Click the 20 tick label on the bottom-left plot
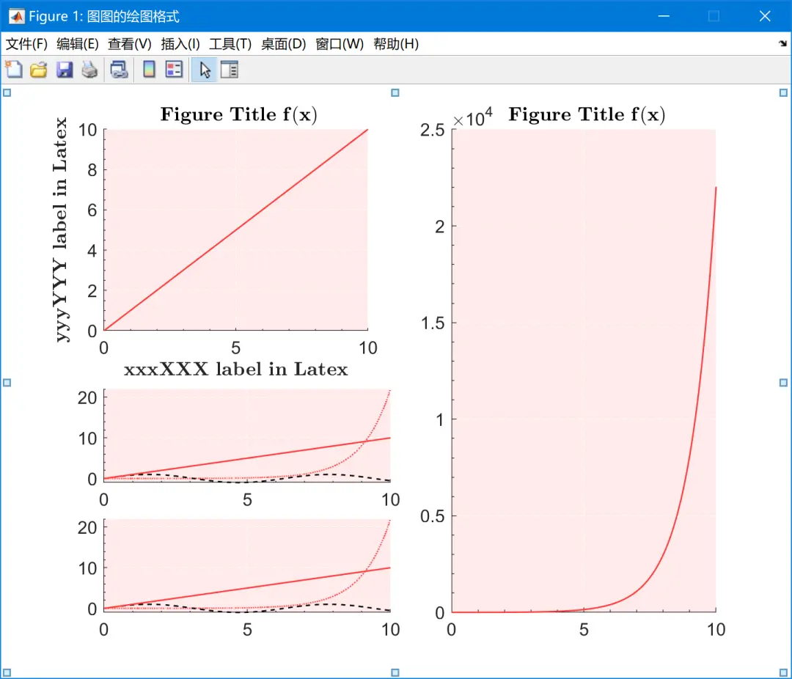This screenshot has height=679, width=792. (x=87, y=527)
